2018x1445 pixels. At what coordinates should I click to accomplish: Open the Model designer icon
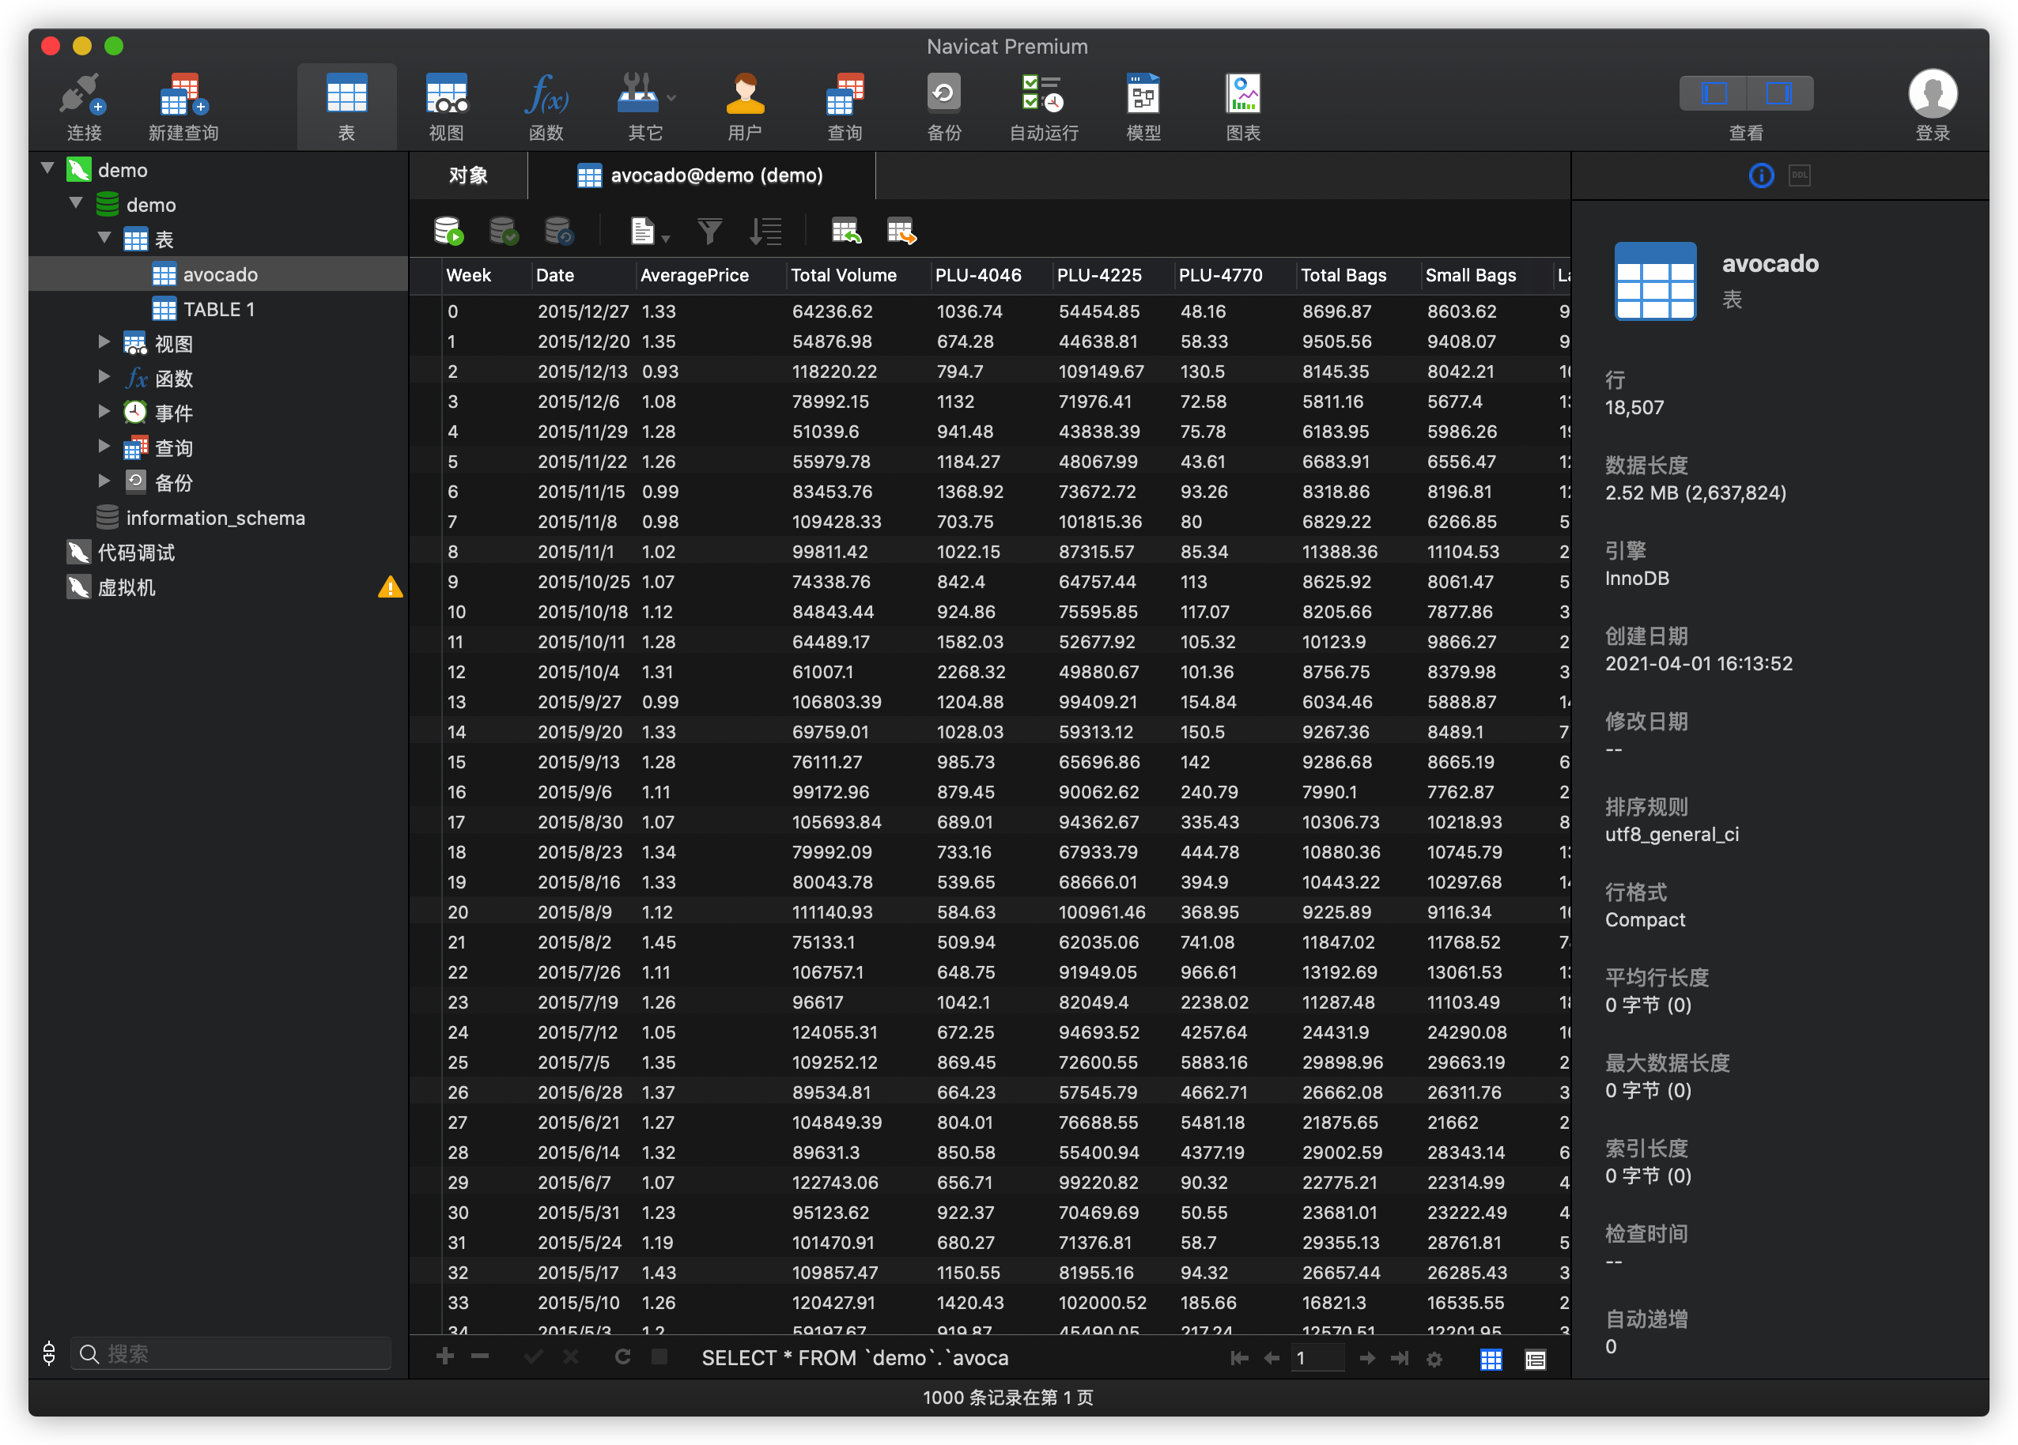click(x=1143, y=95)
